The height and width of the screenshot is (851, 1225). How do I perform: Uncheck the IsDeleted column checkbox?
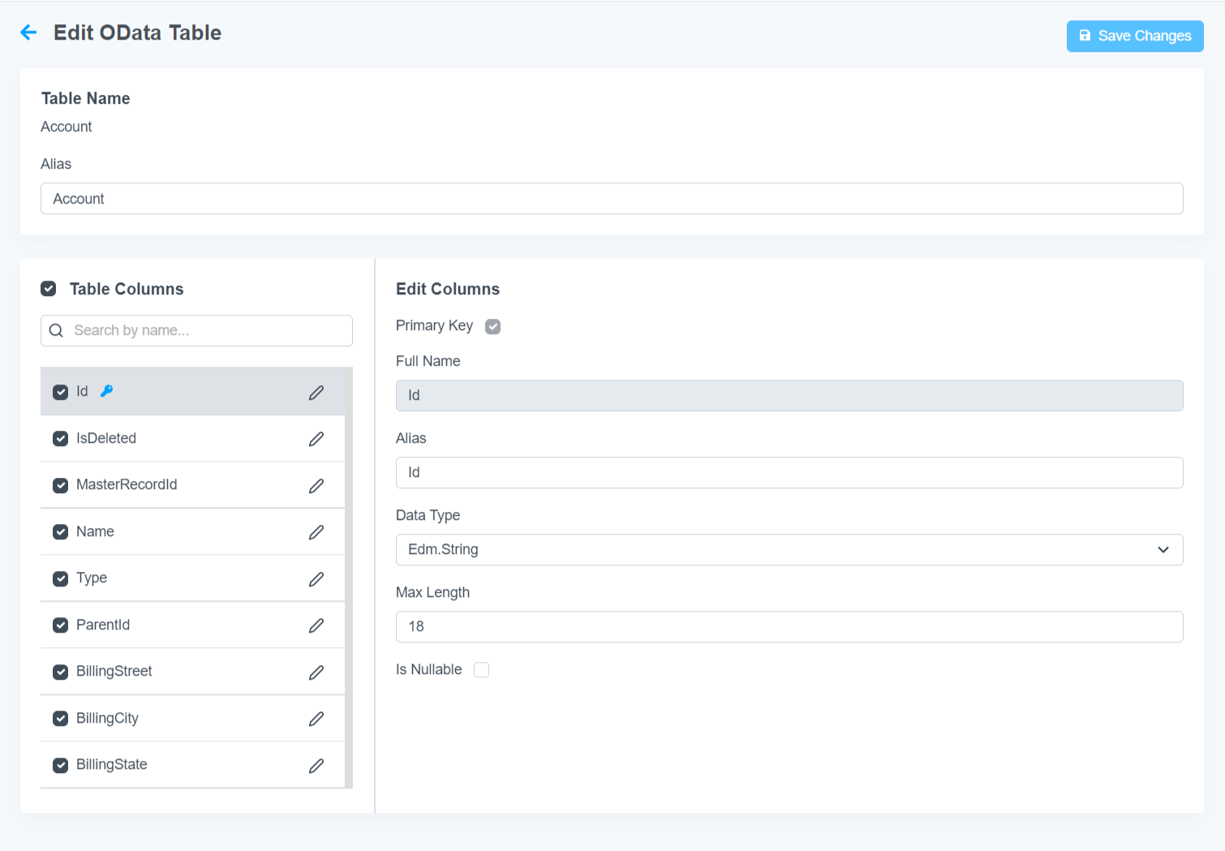coord(61,439)
